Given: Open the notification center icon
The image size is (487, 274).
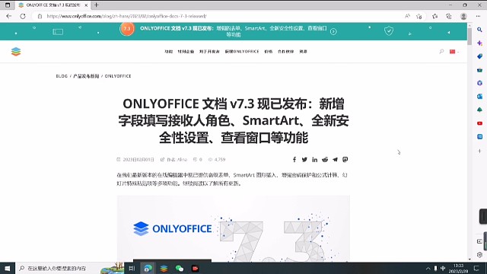Looking at the screenshot, I should tap(477, 268).
